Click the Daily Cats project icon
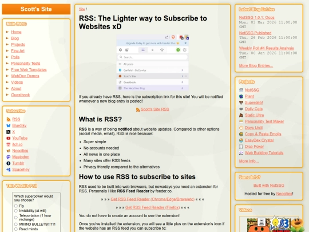309x232 pixels. pos(241,109)
